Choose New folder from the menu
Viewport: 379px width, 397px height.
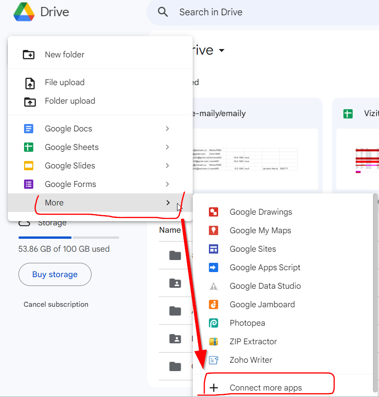64,55
